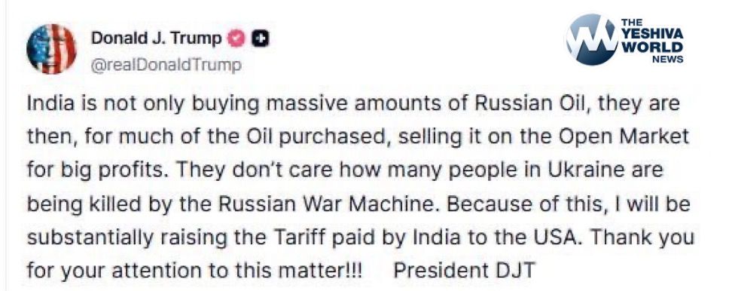This screenshot has width=729, height=291.
Task: Click the Yeshiva World round W logo
Action: pyautogui.click(x=591, y=39)
